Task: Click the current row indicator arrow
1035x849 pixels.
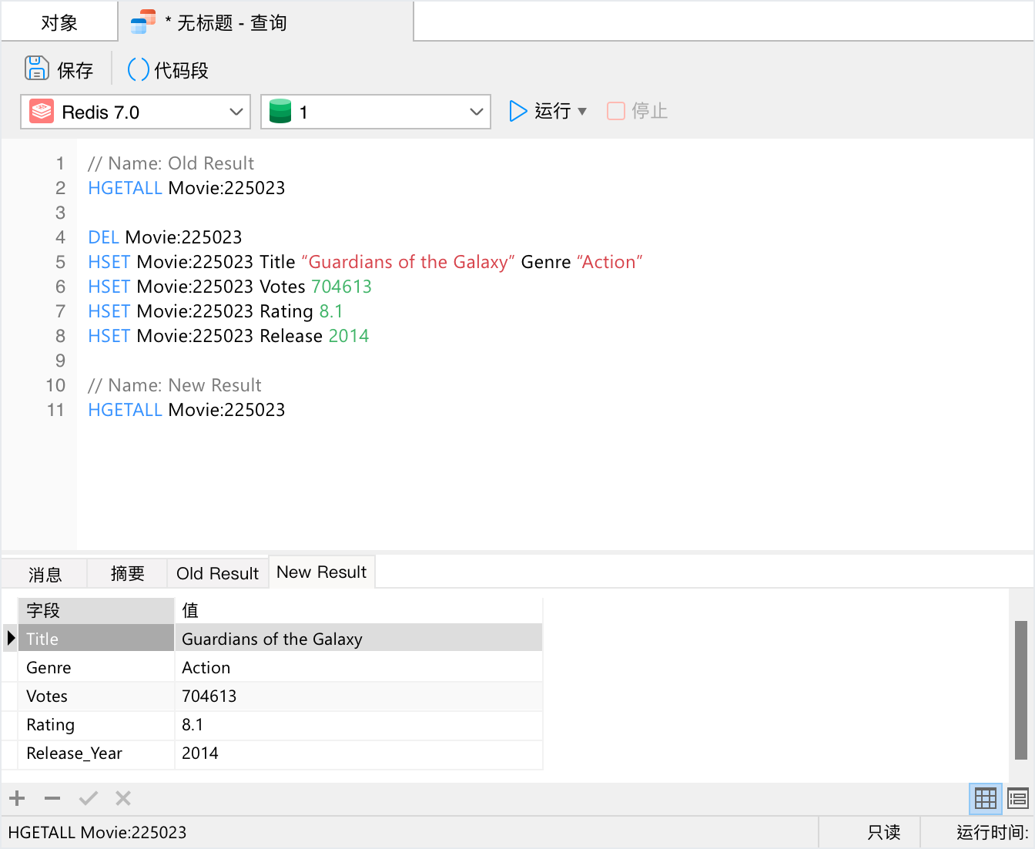Action: pyautogui.click(x=11, y=638)
